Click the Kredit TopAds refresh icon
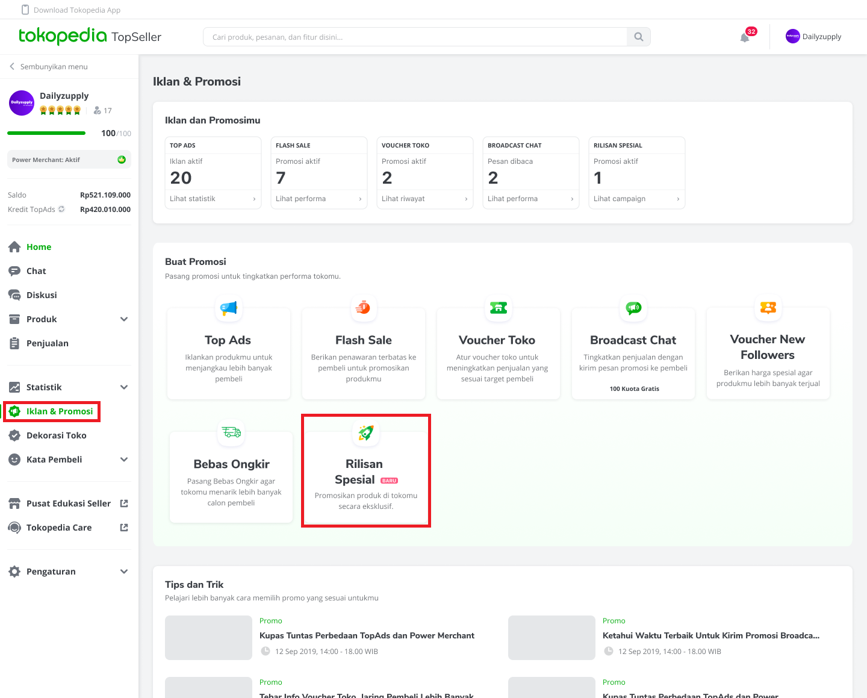Viewport: 867px width, 698px height. 61,209
